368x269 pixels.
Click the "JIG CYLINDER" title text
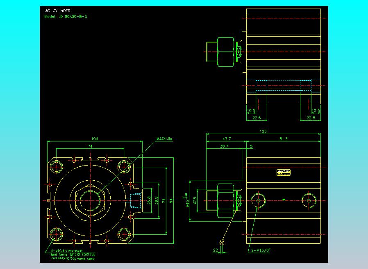coord(57,11)
